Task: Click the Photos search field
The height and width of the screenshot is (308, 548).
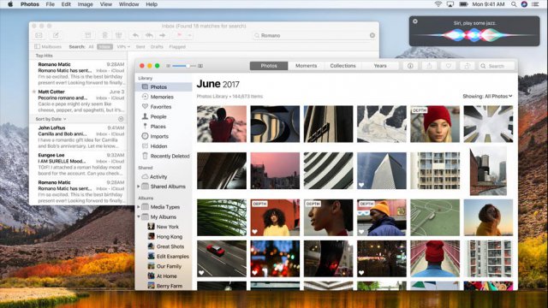Action: point(497,66)
